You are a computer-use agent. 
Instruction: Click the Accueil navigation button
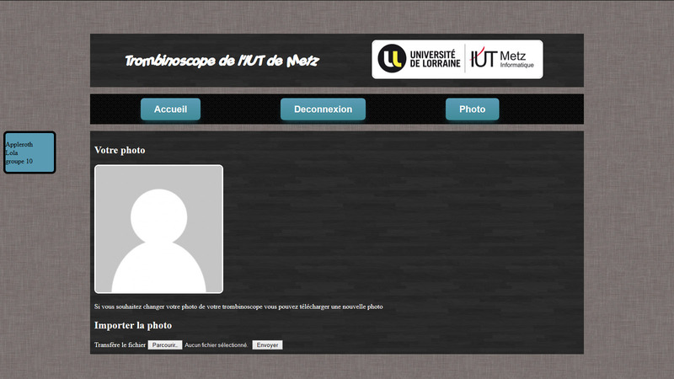170,109
